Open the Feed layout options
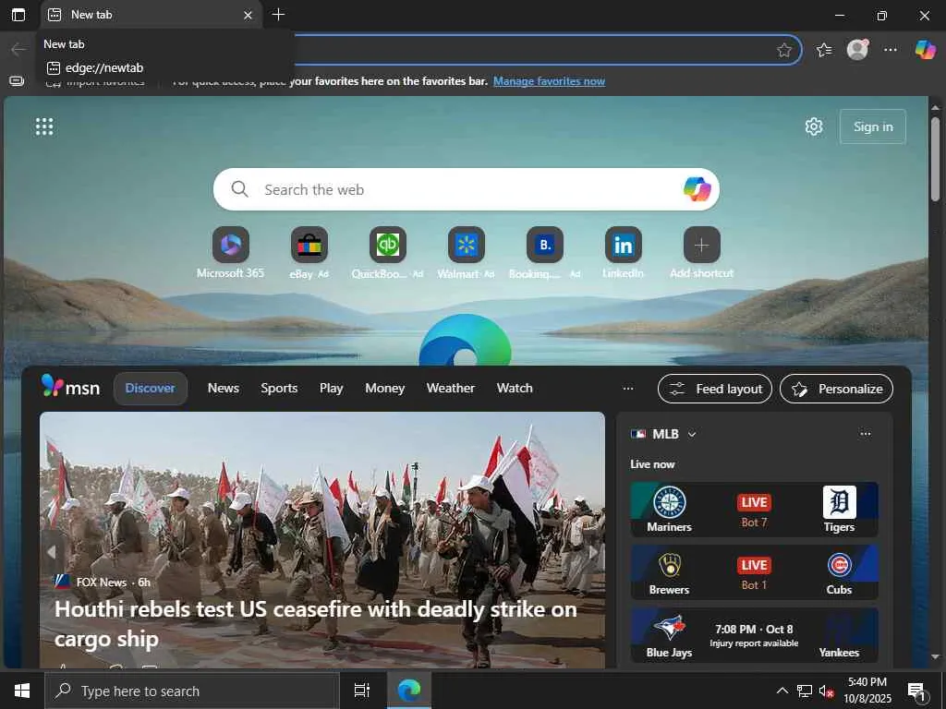 pyautogui.click(x=714, y=389)
